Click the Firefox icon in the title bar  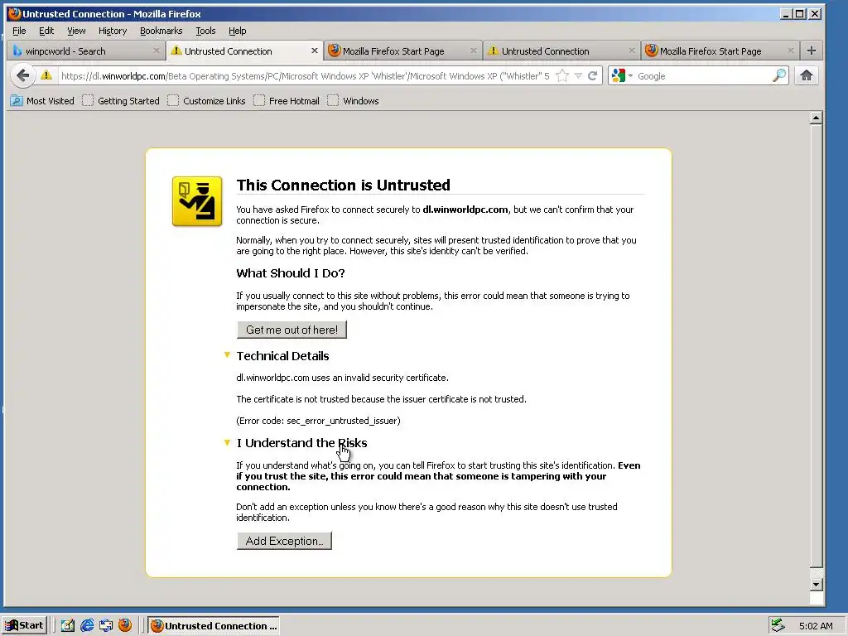click(x=15, y=13)
